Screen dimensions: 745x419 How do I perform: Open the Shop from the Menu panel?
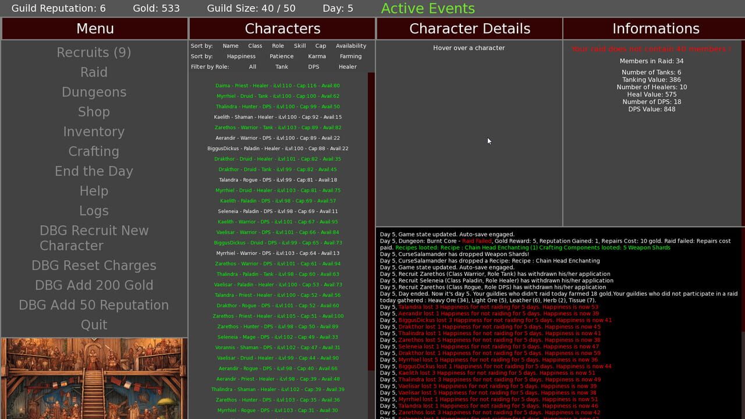click(x=94, y=112)
